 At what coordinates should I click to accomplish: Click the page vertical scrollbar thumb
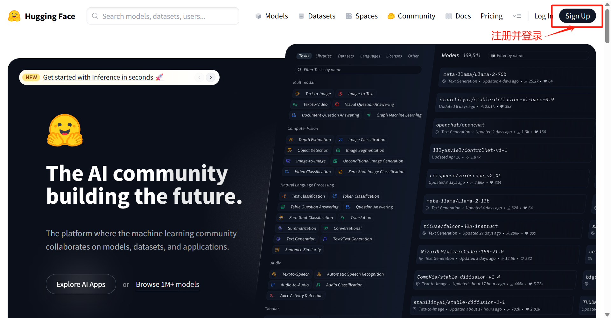607,25
